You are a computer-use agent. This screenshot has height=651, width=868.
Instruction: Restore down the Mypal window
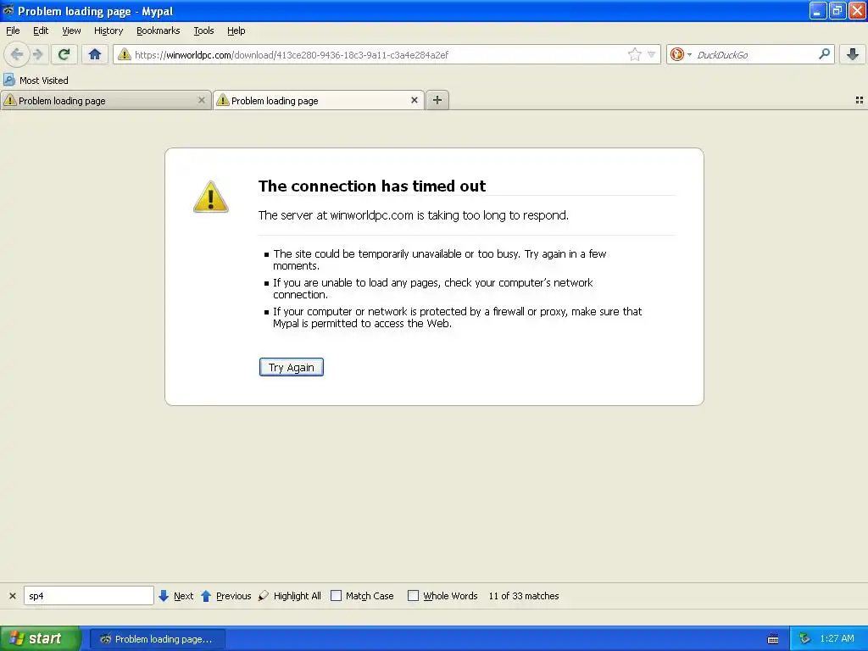pos(837,10)
